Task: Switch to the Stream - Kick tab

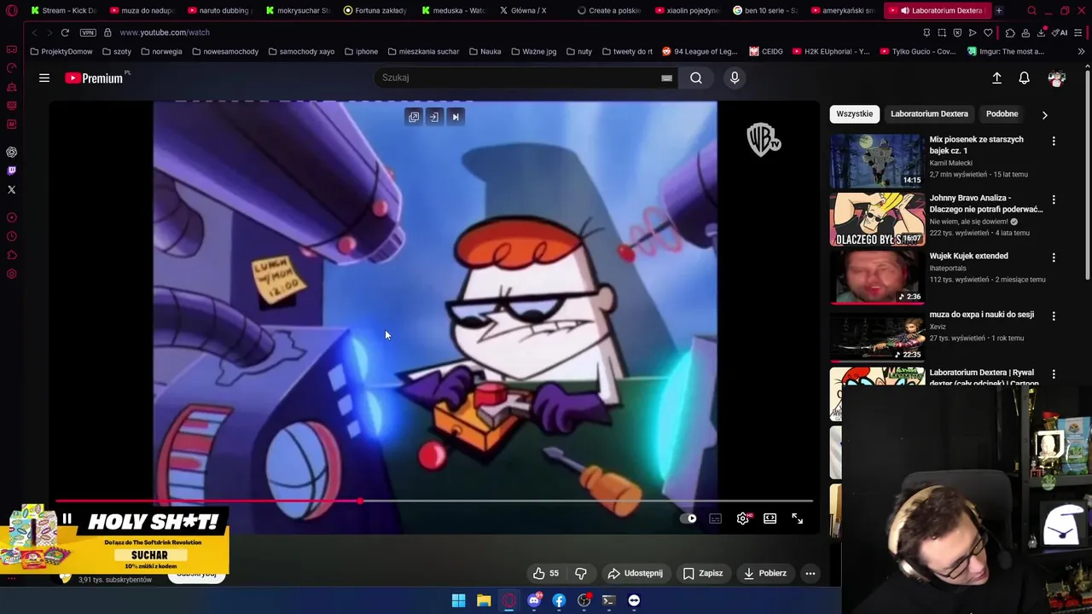Action: tap(63, 10)
